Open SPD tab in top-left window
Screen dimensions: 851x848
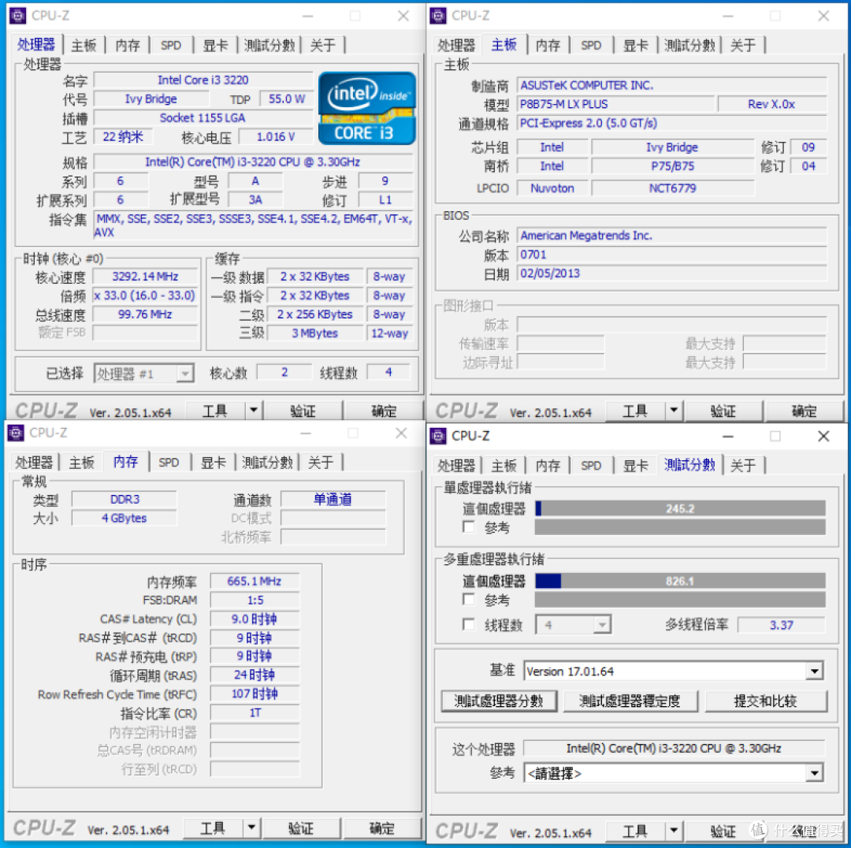[x=171, y=45]
